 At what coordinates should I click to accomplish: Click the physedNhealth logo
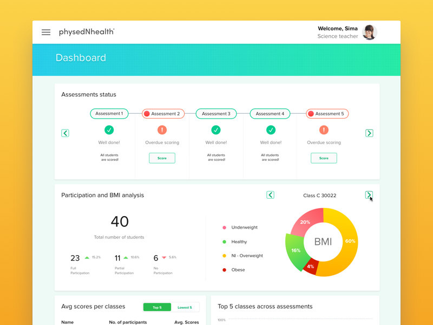click(x=87, y=32)
